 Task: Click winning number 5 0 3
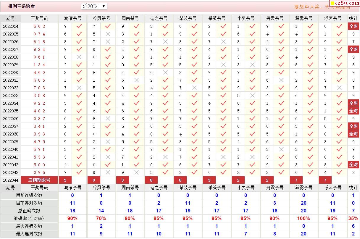click(x=39, y=26)
